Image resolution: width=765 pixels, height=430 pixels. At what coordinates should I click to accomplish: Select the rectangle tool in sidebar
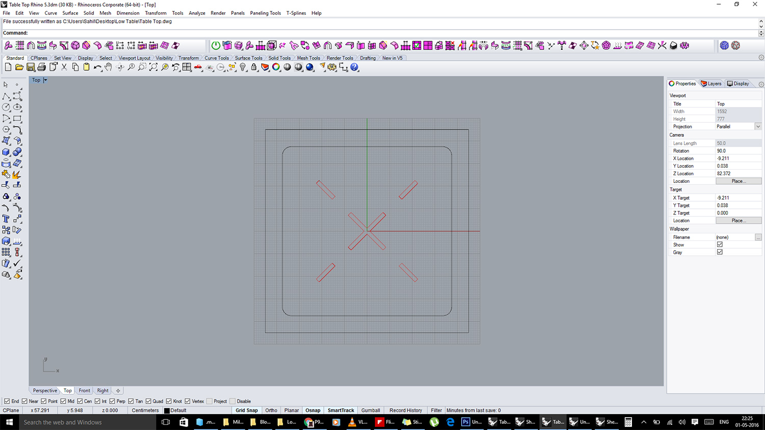(x=17, y=118)
